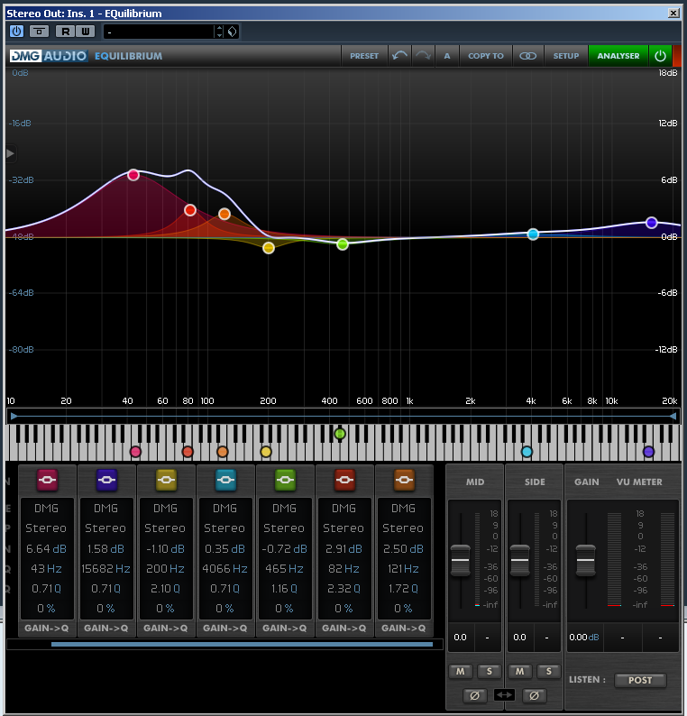The width and height of the screenshot is (687, 716).
Task: Click the magenta band icon above 43 Hz
Action: click(47, 480)
